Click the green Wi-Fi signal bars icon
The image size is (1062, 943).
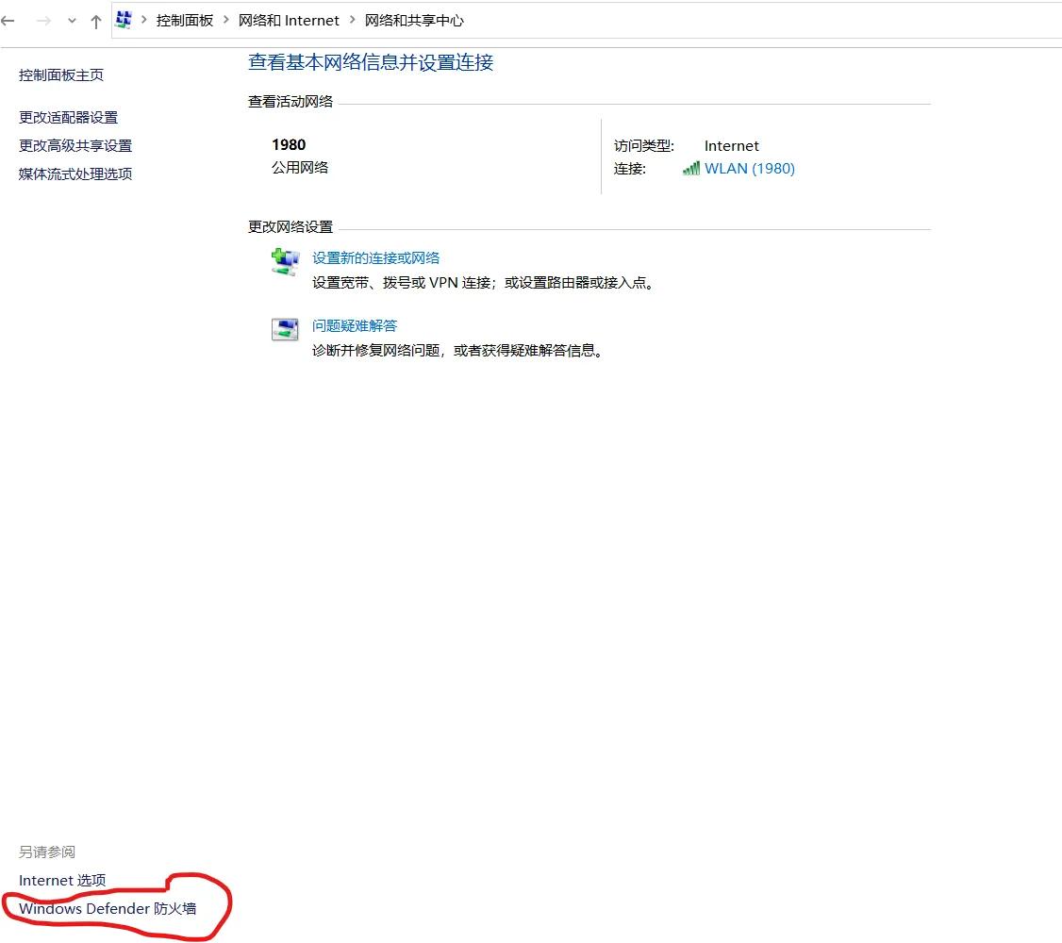pyautogui.click(x=691, y=169)
